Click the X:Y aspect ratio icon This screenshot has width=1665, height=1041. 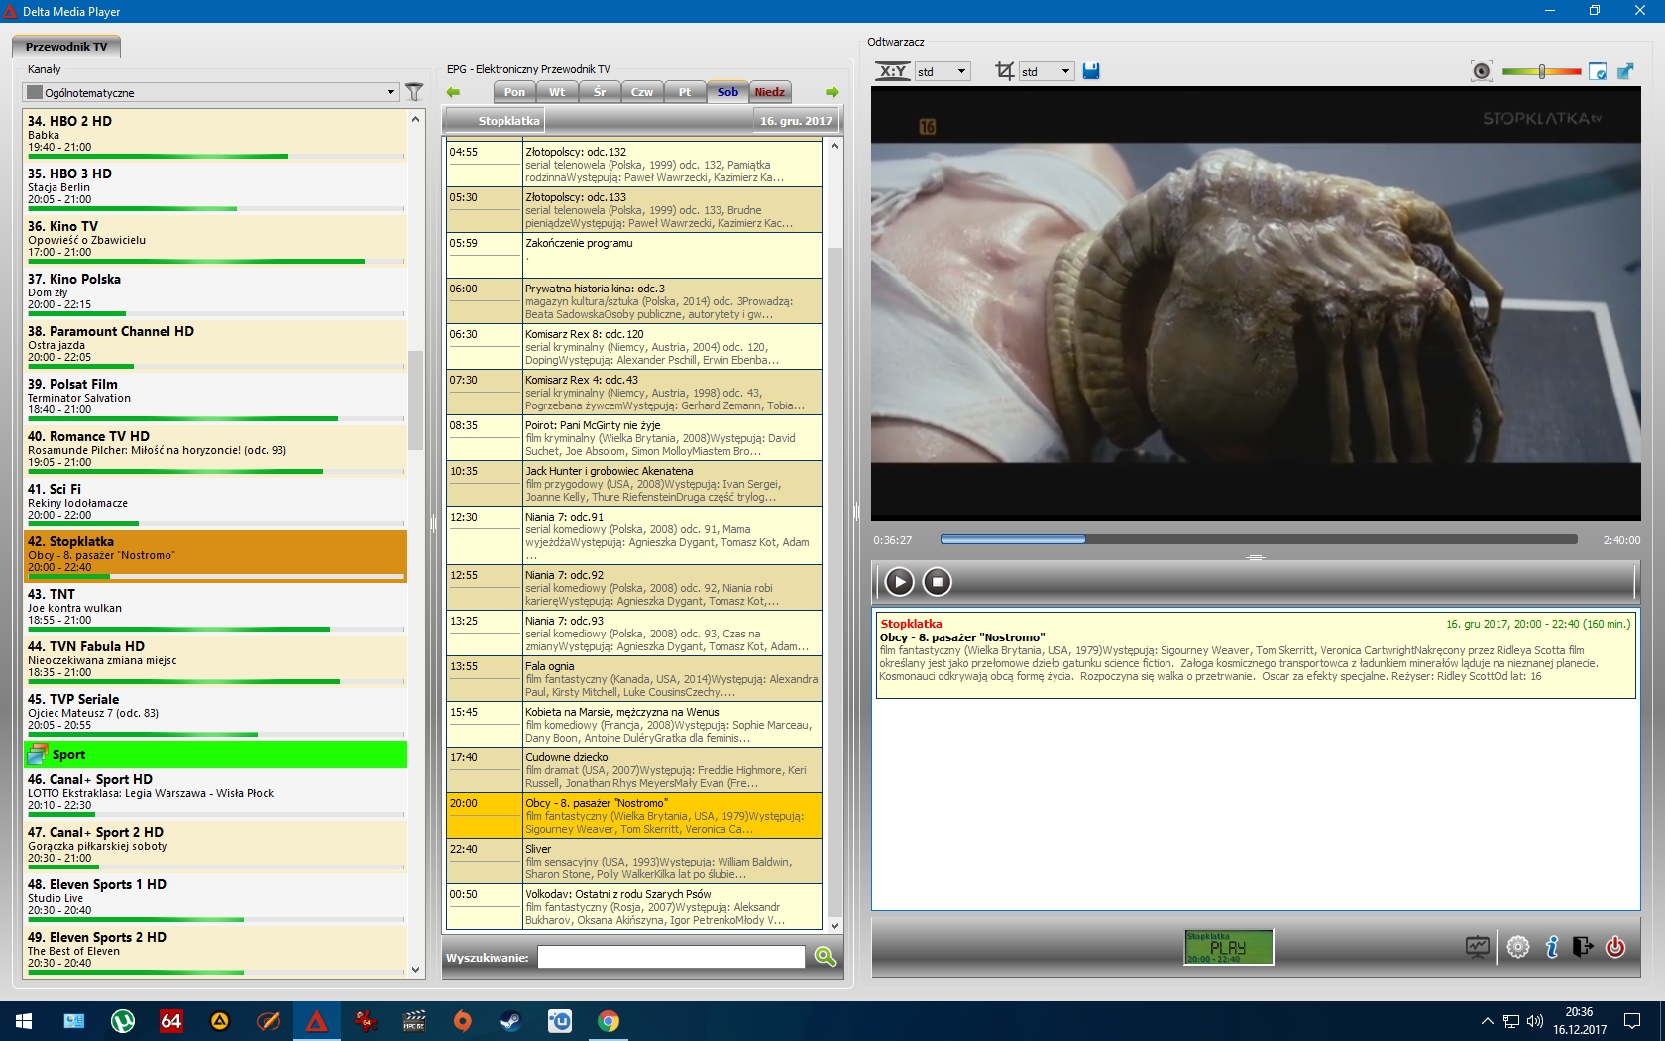click(x=893, y=71)
